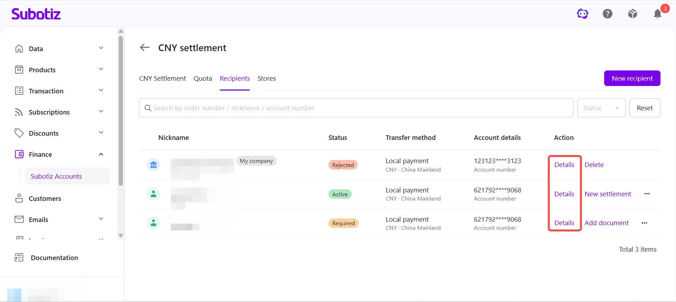Image resolution: width=676 pixels, height=302 pixels.
Task: Click person avatar icon of Active recipient
Action: [154, 194]
